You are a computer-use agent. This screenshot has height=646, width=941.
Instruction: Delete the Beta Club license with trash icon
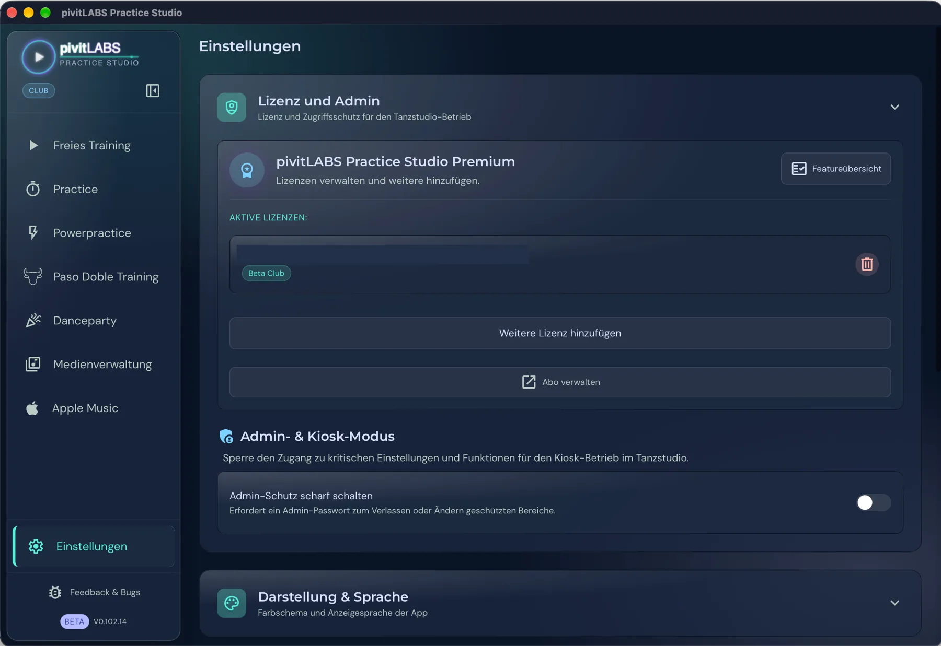tap(867, 264)
